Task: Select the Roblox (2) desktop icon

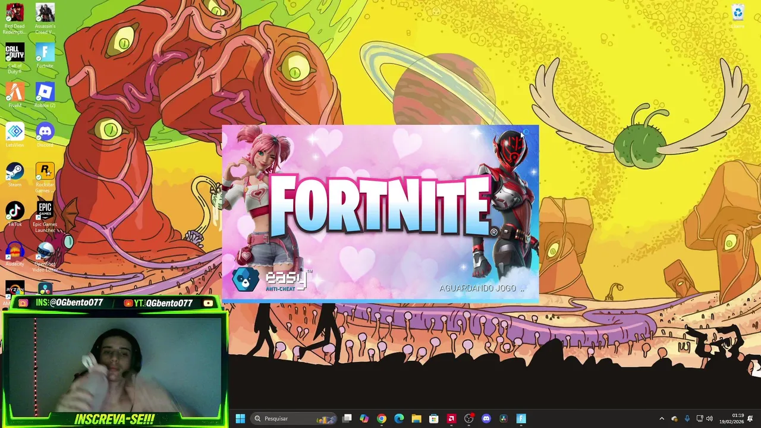Action: pyautogui.click(x=45, y=95)
